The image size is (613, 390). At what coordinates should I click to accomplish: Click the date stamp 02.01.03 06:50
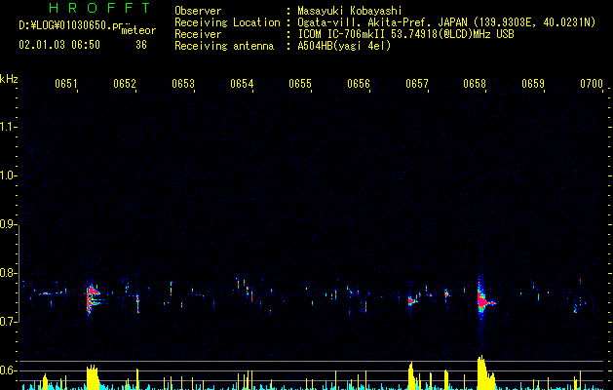pyautogui.click(x=59, y=45)
